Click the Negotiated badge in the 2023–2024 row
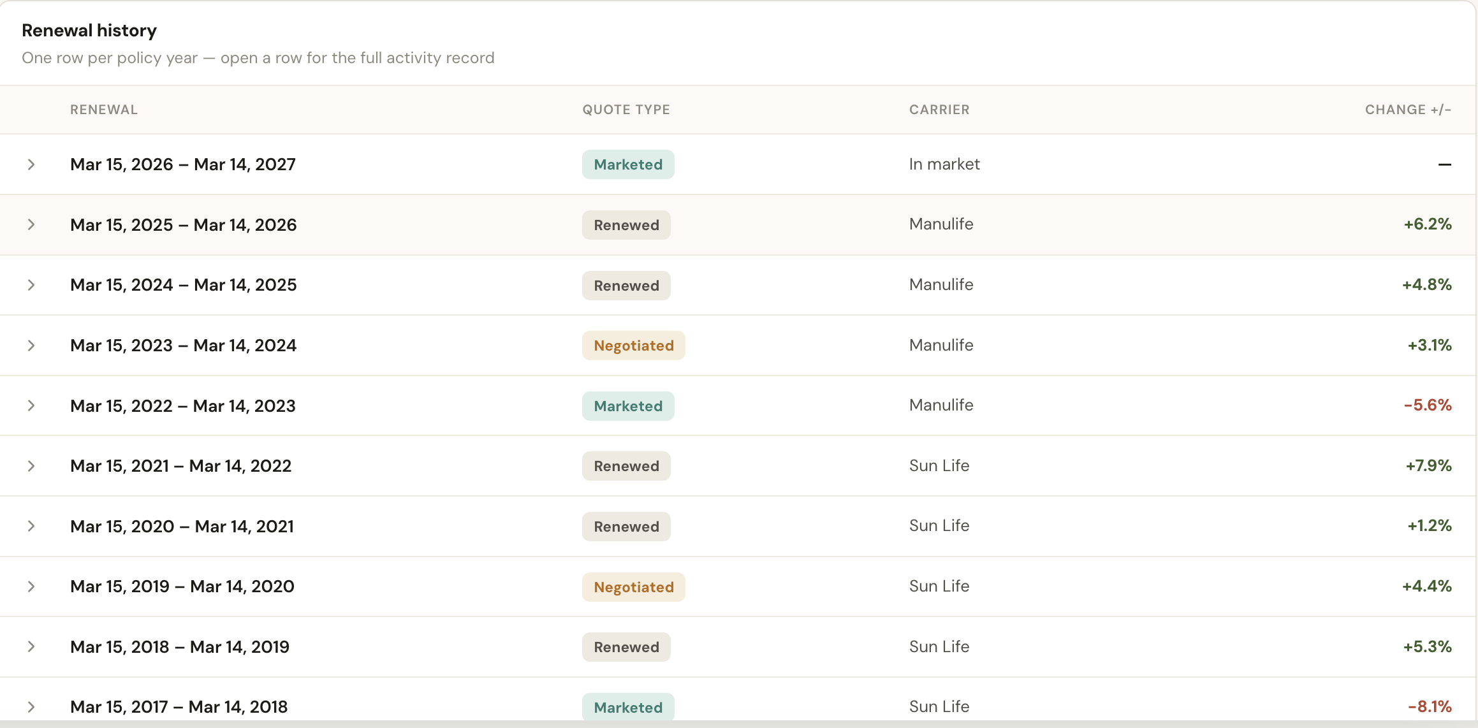This screenshot has width=1478, height=728. click(634, 346)
